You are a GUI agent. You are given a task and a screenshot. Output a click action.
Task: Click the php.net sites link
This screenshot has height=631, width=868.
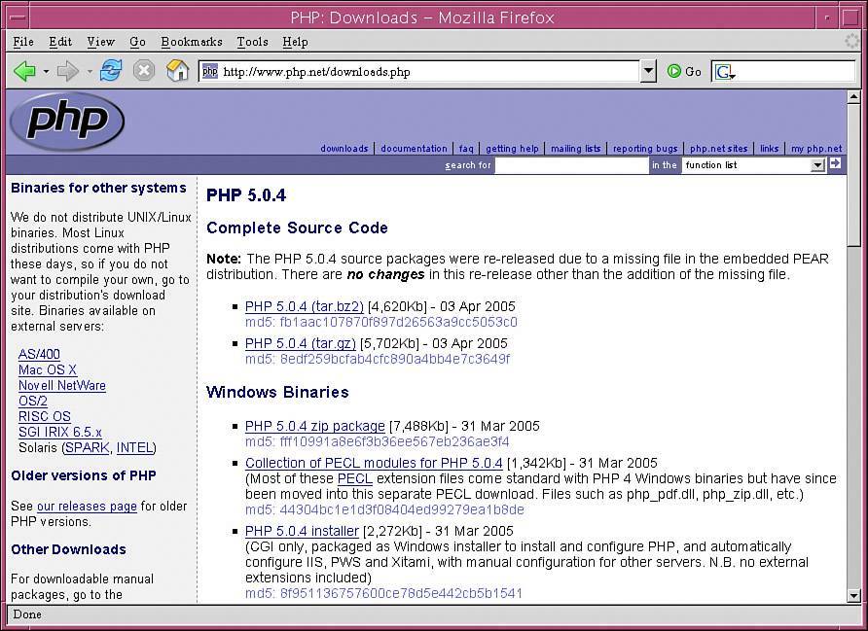tap(718, 148)
